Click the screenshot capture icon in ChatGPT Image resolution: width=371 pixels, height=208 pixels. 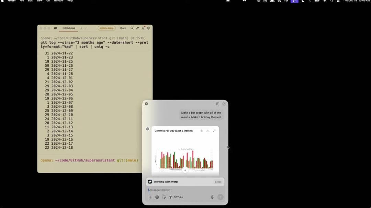(164, 197)
